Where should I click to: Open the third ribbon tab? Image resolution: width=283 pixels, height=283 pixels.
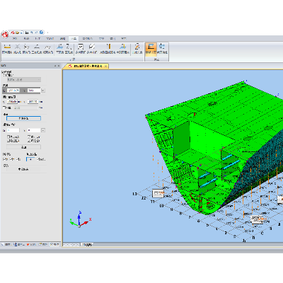click(x=37, y=38)
